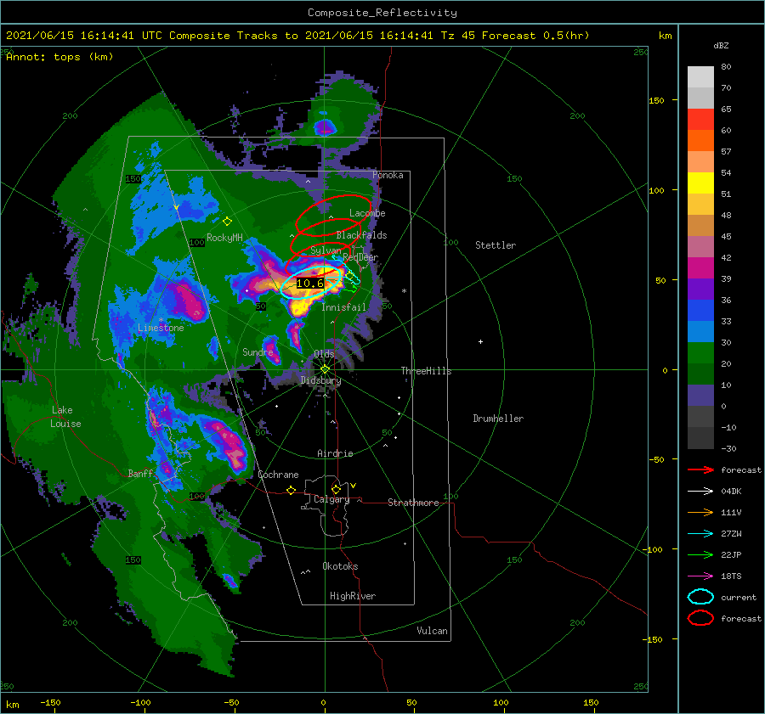The width and height of the screenshot is (765, 714).
Task: Click the Sylvan label
Action: pyautogui.click(x=326, y=250)
